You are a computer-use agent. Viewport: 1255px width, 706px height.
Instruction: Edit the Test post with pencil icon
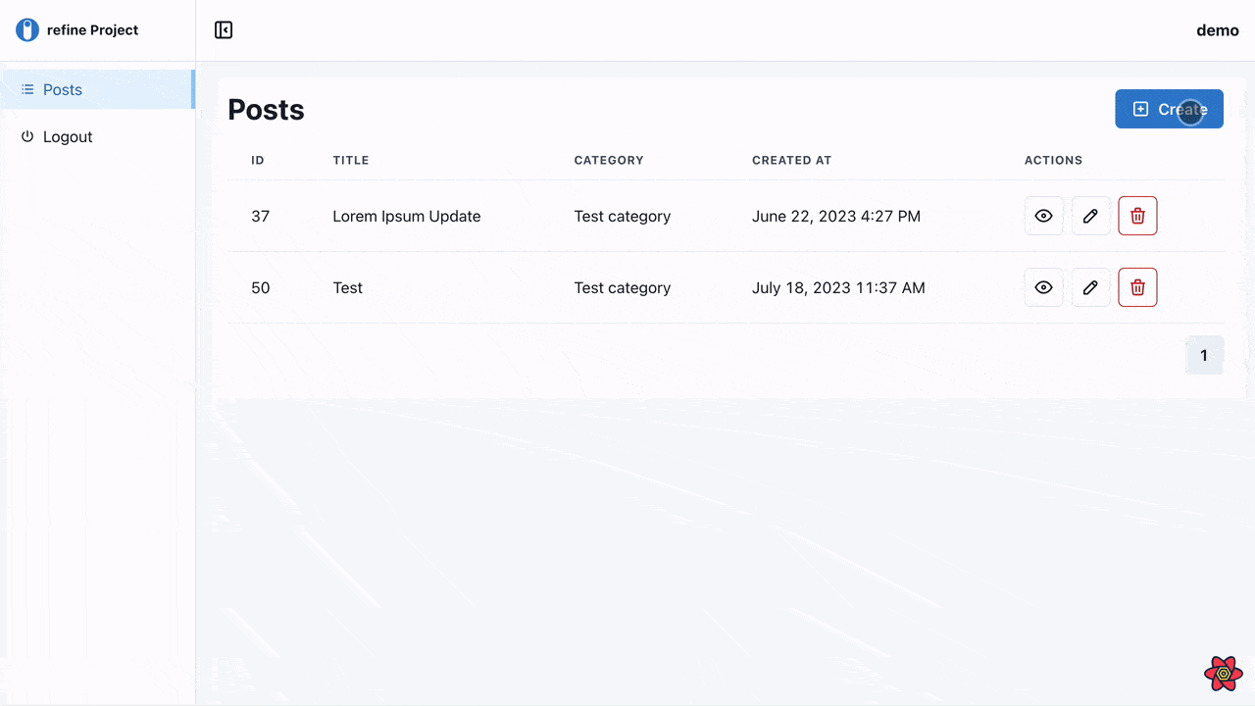[1090, 287]
